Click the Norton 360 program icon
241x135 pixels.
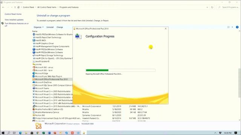[34, 115]
